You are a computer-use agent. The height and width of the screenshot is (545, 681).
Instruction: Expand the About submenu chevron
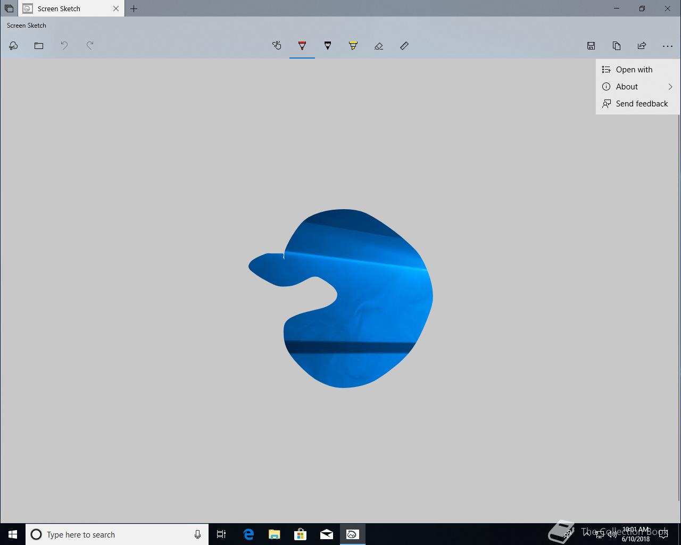(670, 87)
